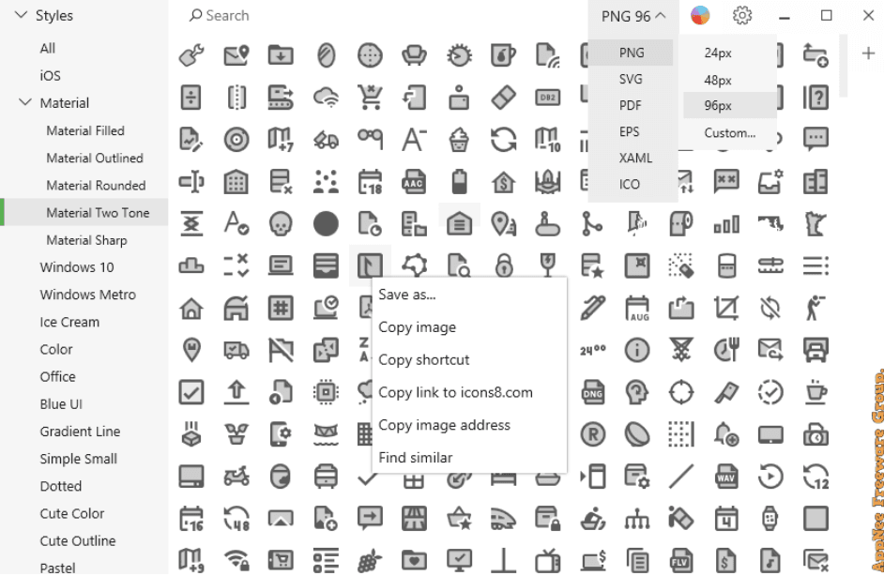The image size is (884, 576).
Task: Click the info circle icon
Action: [x=637, y=351]
